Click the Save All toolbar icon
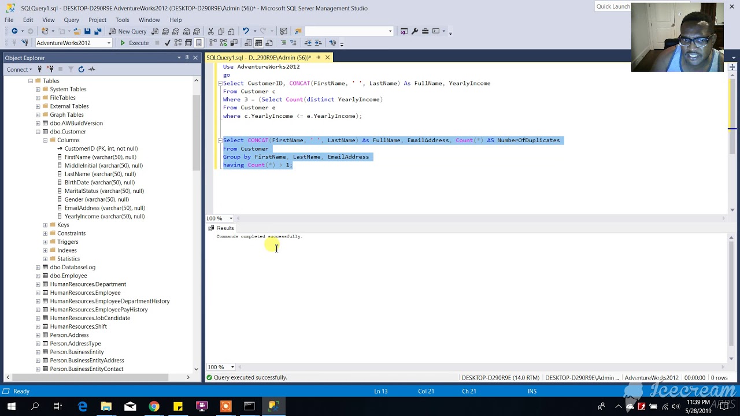This screenshot has height=416, width=740. click(98, 31)
